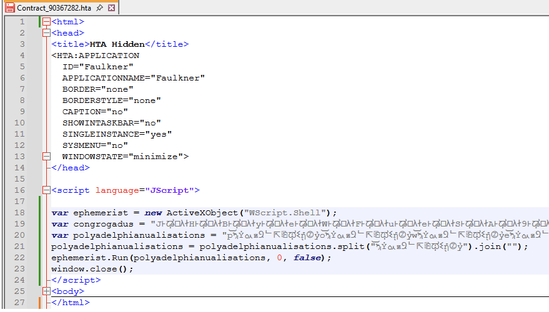This screenshot has width=549, height=312.
Task: Click the WINDOWSTATE="minimize" line
Action: click(x=126, y=157)
